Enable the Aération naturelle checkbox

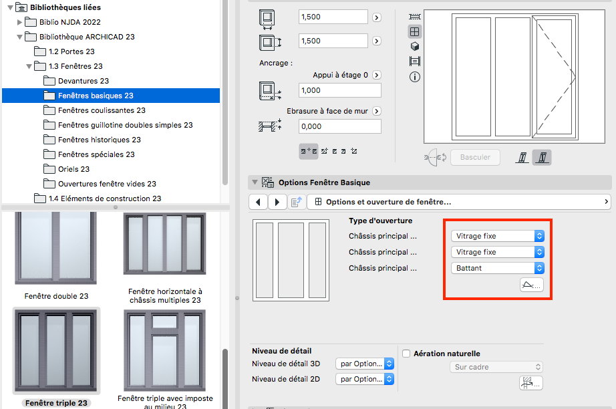coord(406,354)
